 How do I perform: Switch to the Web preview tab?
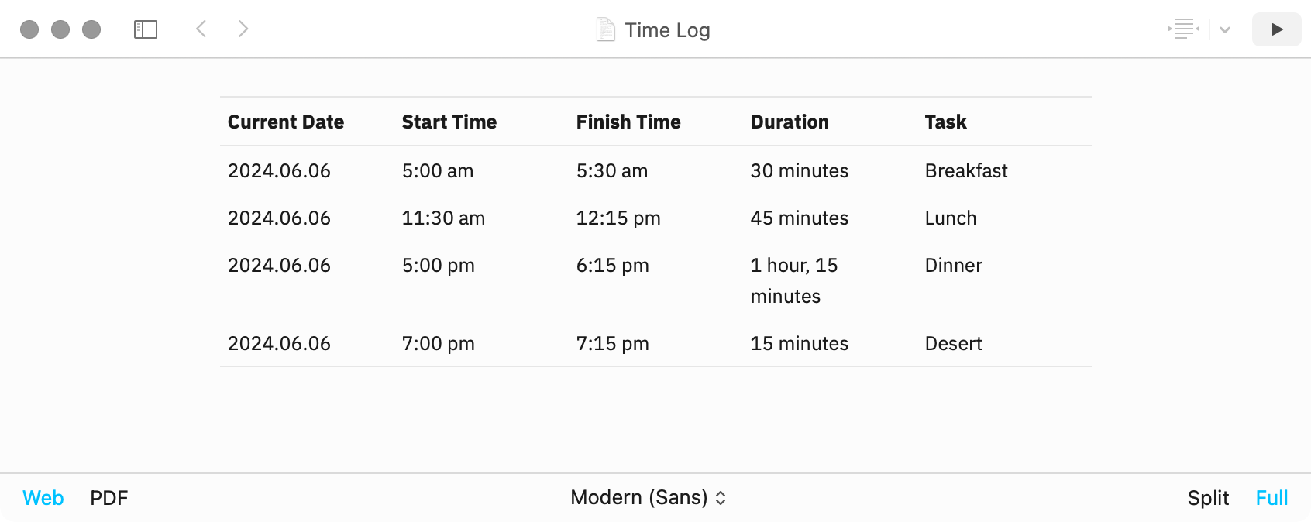click(x=43, y=498)
